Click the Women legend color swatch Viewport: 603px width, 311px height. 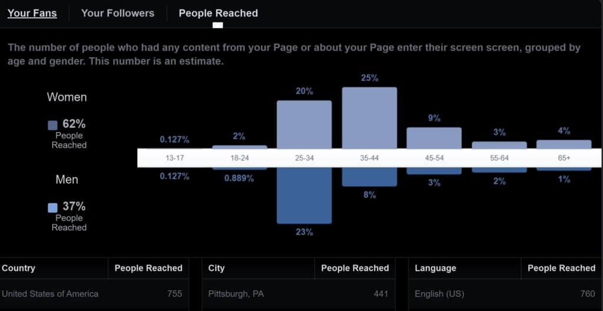click(53, 125)
